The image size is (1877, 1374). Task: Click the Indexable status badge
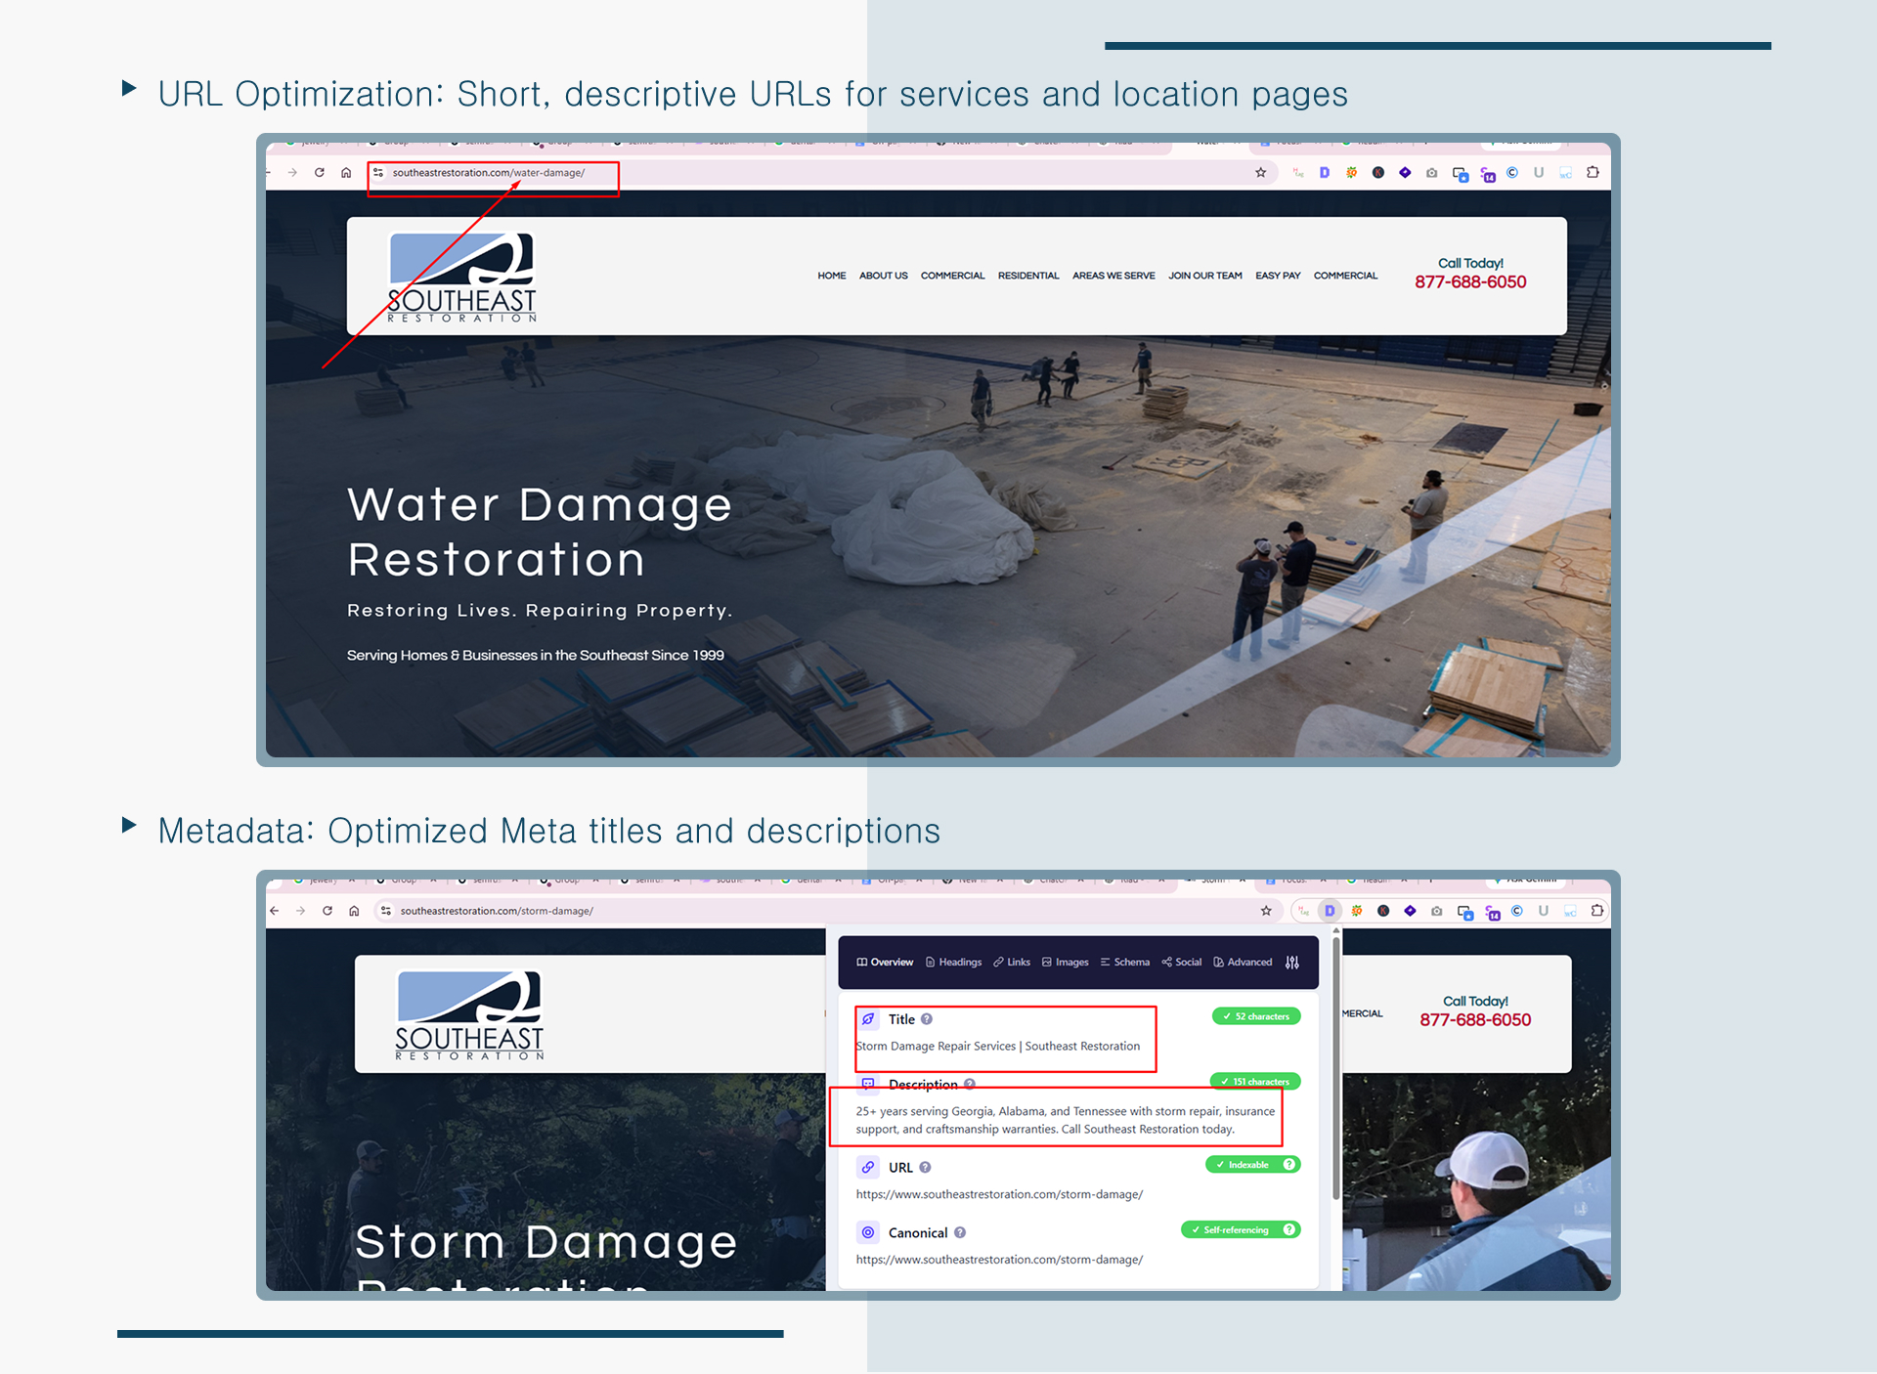(x=1253, y=1165)
